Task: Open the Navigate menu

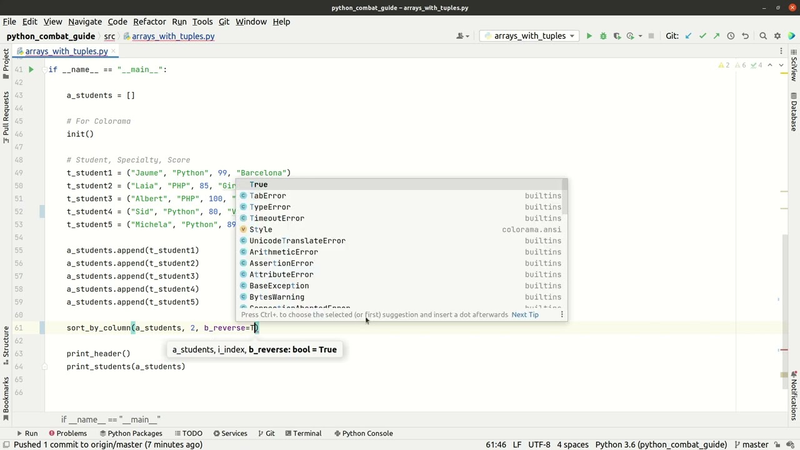Action: [x=84, y=21]
